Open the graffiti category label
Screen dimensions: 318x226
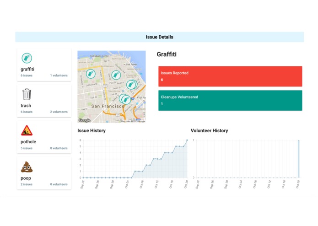pos(27,70)
